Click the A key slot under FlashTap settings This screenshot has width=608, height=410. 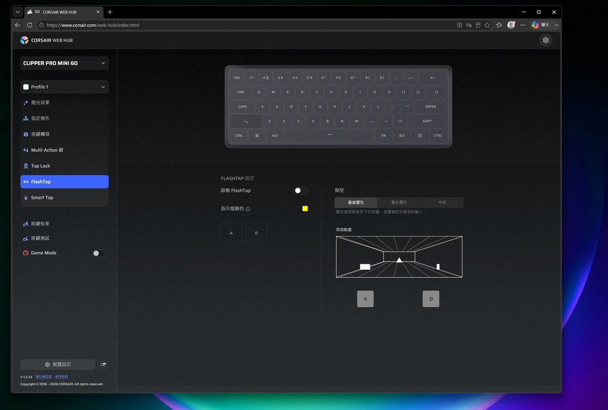point(232,233)
